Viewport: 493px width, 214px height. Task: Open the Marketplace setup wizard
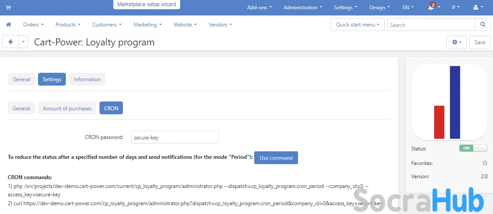[146, 4]
